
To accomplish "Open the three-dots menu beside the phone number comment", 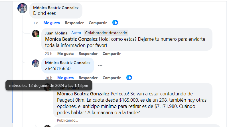I will pyautogui.click(x=100, y=65).
